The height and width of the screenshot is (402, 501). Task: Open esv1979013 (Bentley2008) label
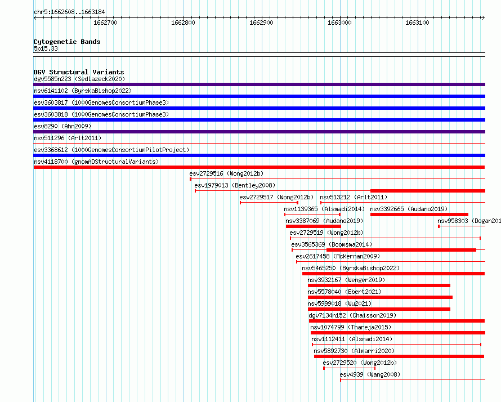click(x=235, y=185)
